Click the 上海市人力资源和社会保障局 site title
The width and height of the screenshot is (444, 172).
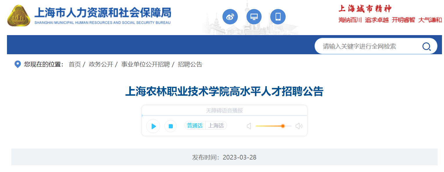pos(103,12)
